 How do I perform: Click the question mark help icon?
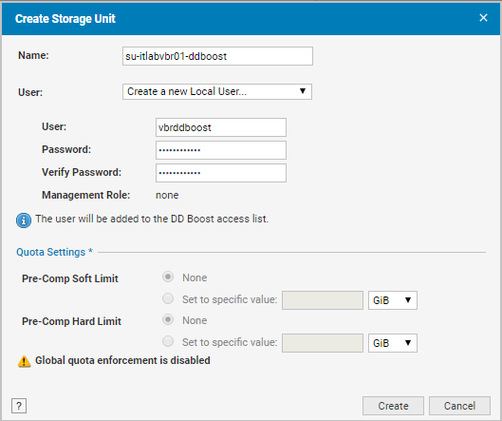[19, 406]
